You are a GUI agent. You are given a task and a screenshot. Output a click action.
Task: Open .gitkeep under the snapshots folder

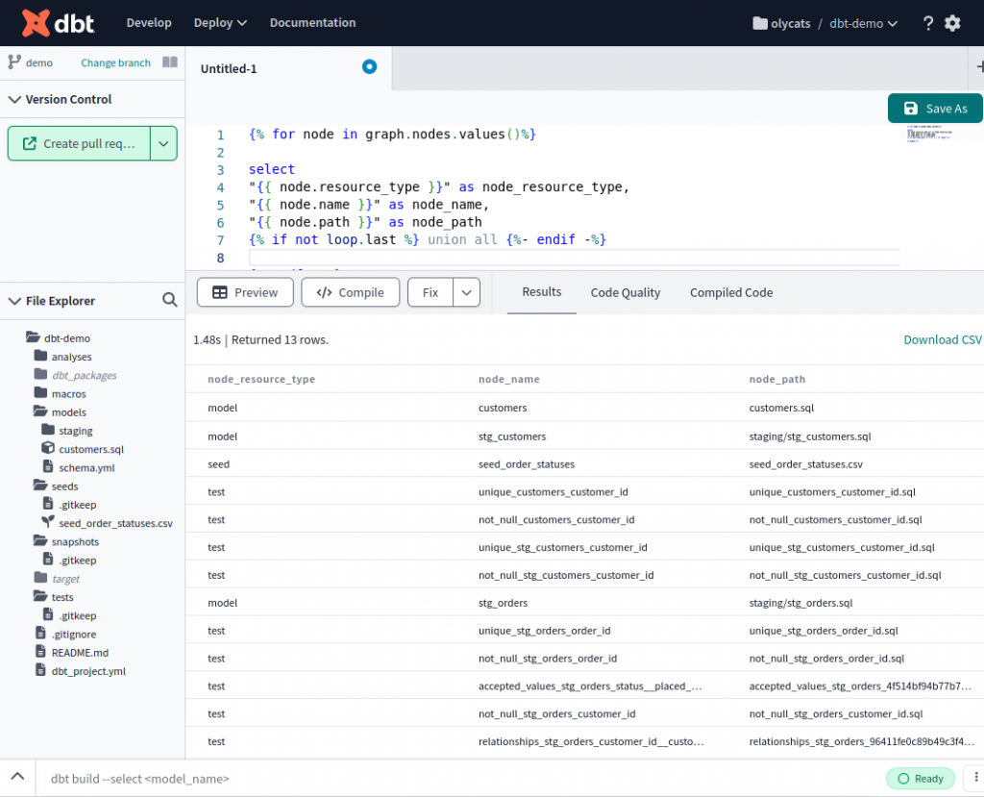pos(77,560)
